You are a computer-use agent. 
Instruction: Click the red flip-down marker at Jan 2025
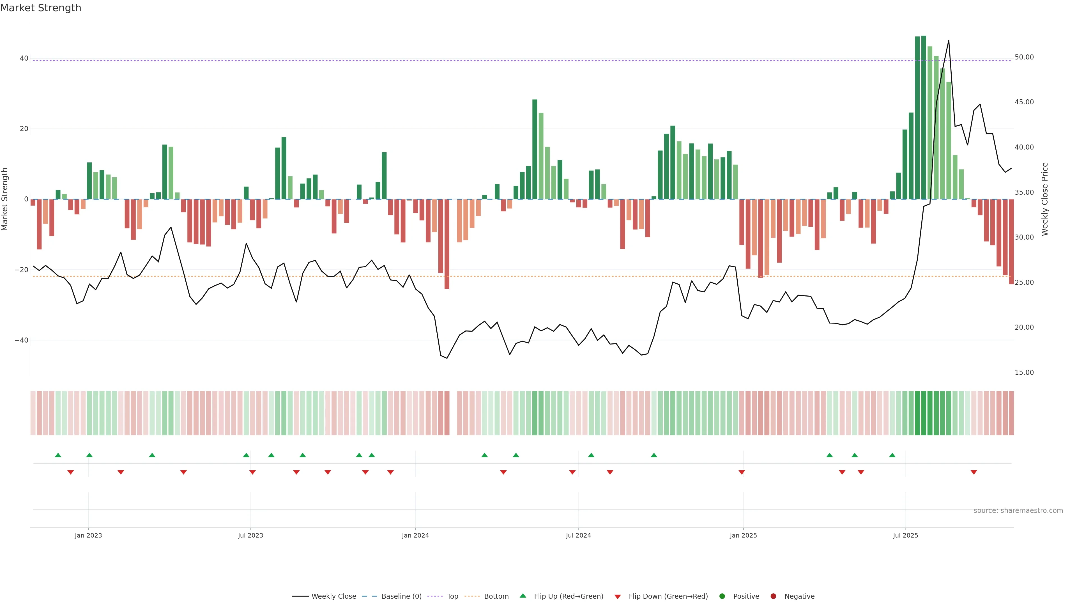pyautogui.click(x=742, y=472)
